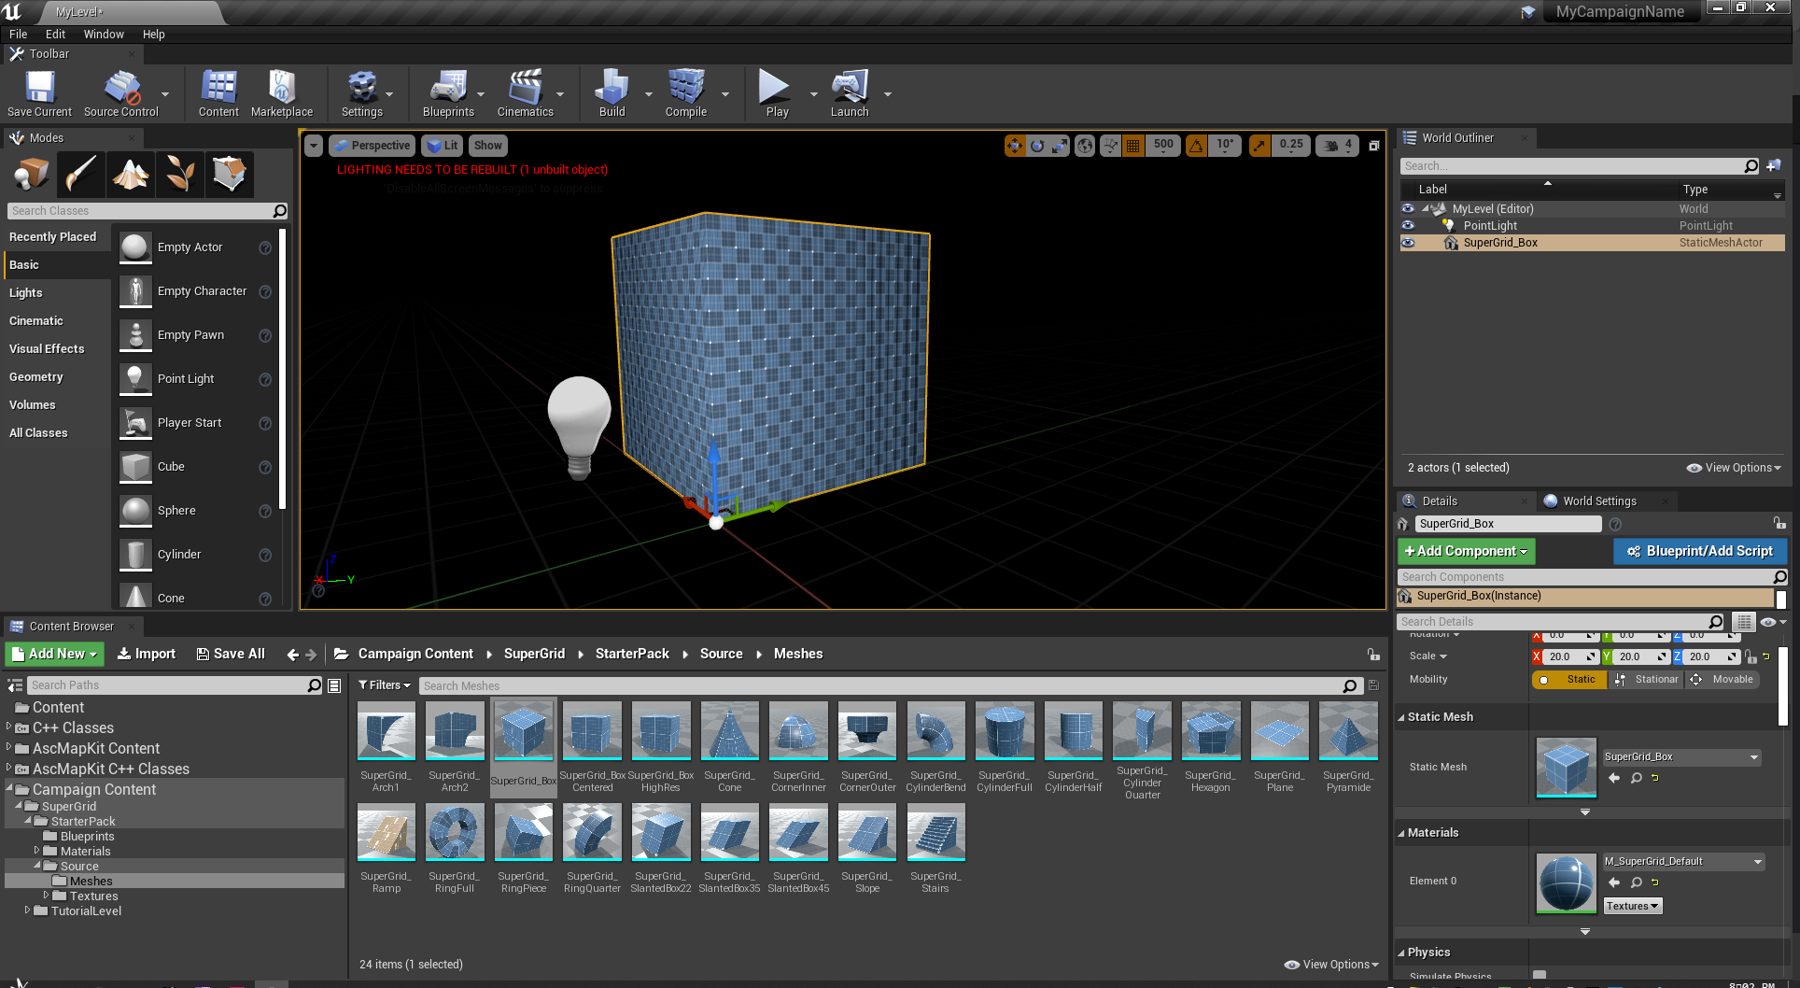Set Mobility to Static
This screenshot has height=988, width=1800.
[x=1569, y=680]
